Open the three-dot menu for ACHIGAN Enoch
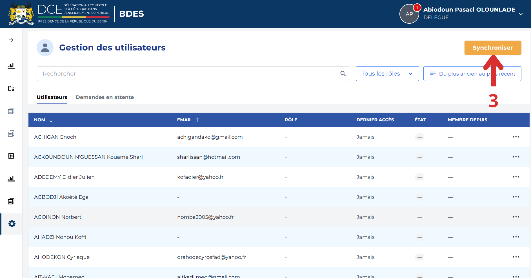 pyautogui.click(x=516, y=137)
